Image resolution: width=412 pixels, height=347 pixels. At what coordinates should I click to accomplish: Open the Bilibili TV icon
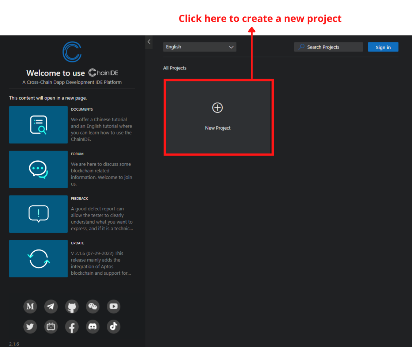51,327
